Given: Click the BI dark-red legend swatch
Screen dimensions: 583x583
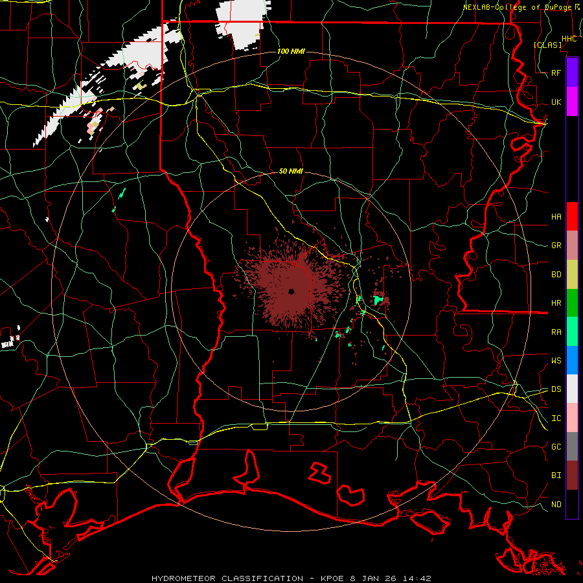Looking at the screenshot, I should tap(572, 475).
